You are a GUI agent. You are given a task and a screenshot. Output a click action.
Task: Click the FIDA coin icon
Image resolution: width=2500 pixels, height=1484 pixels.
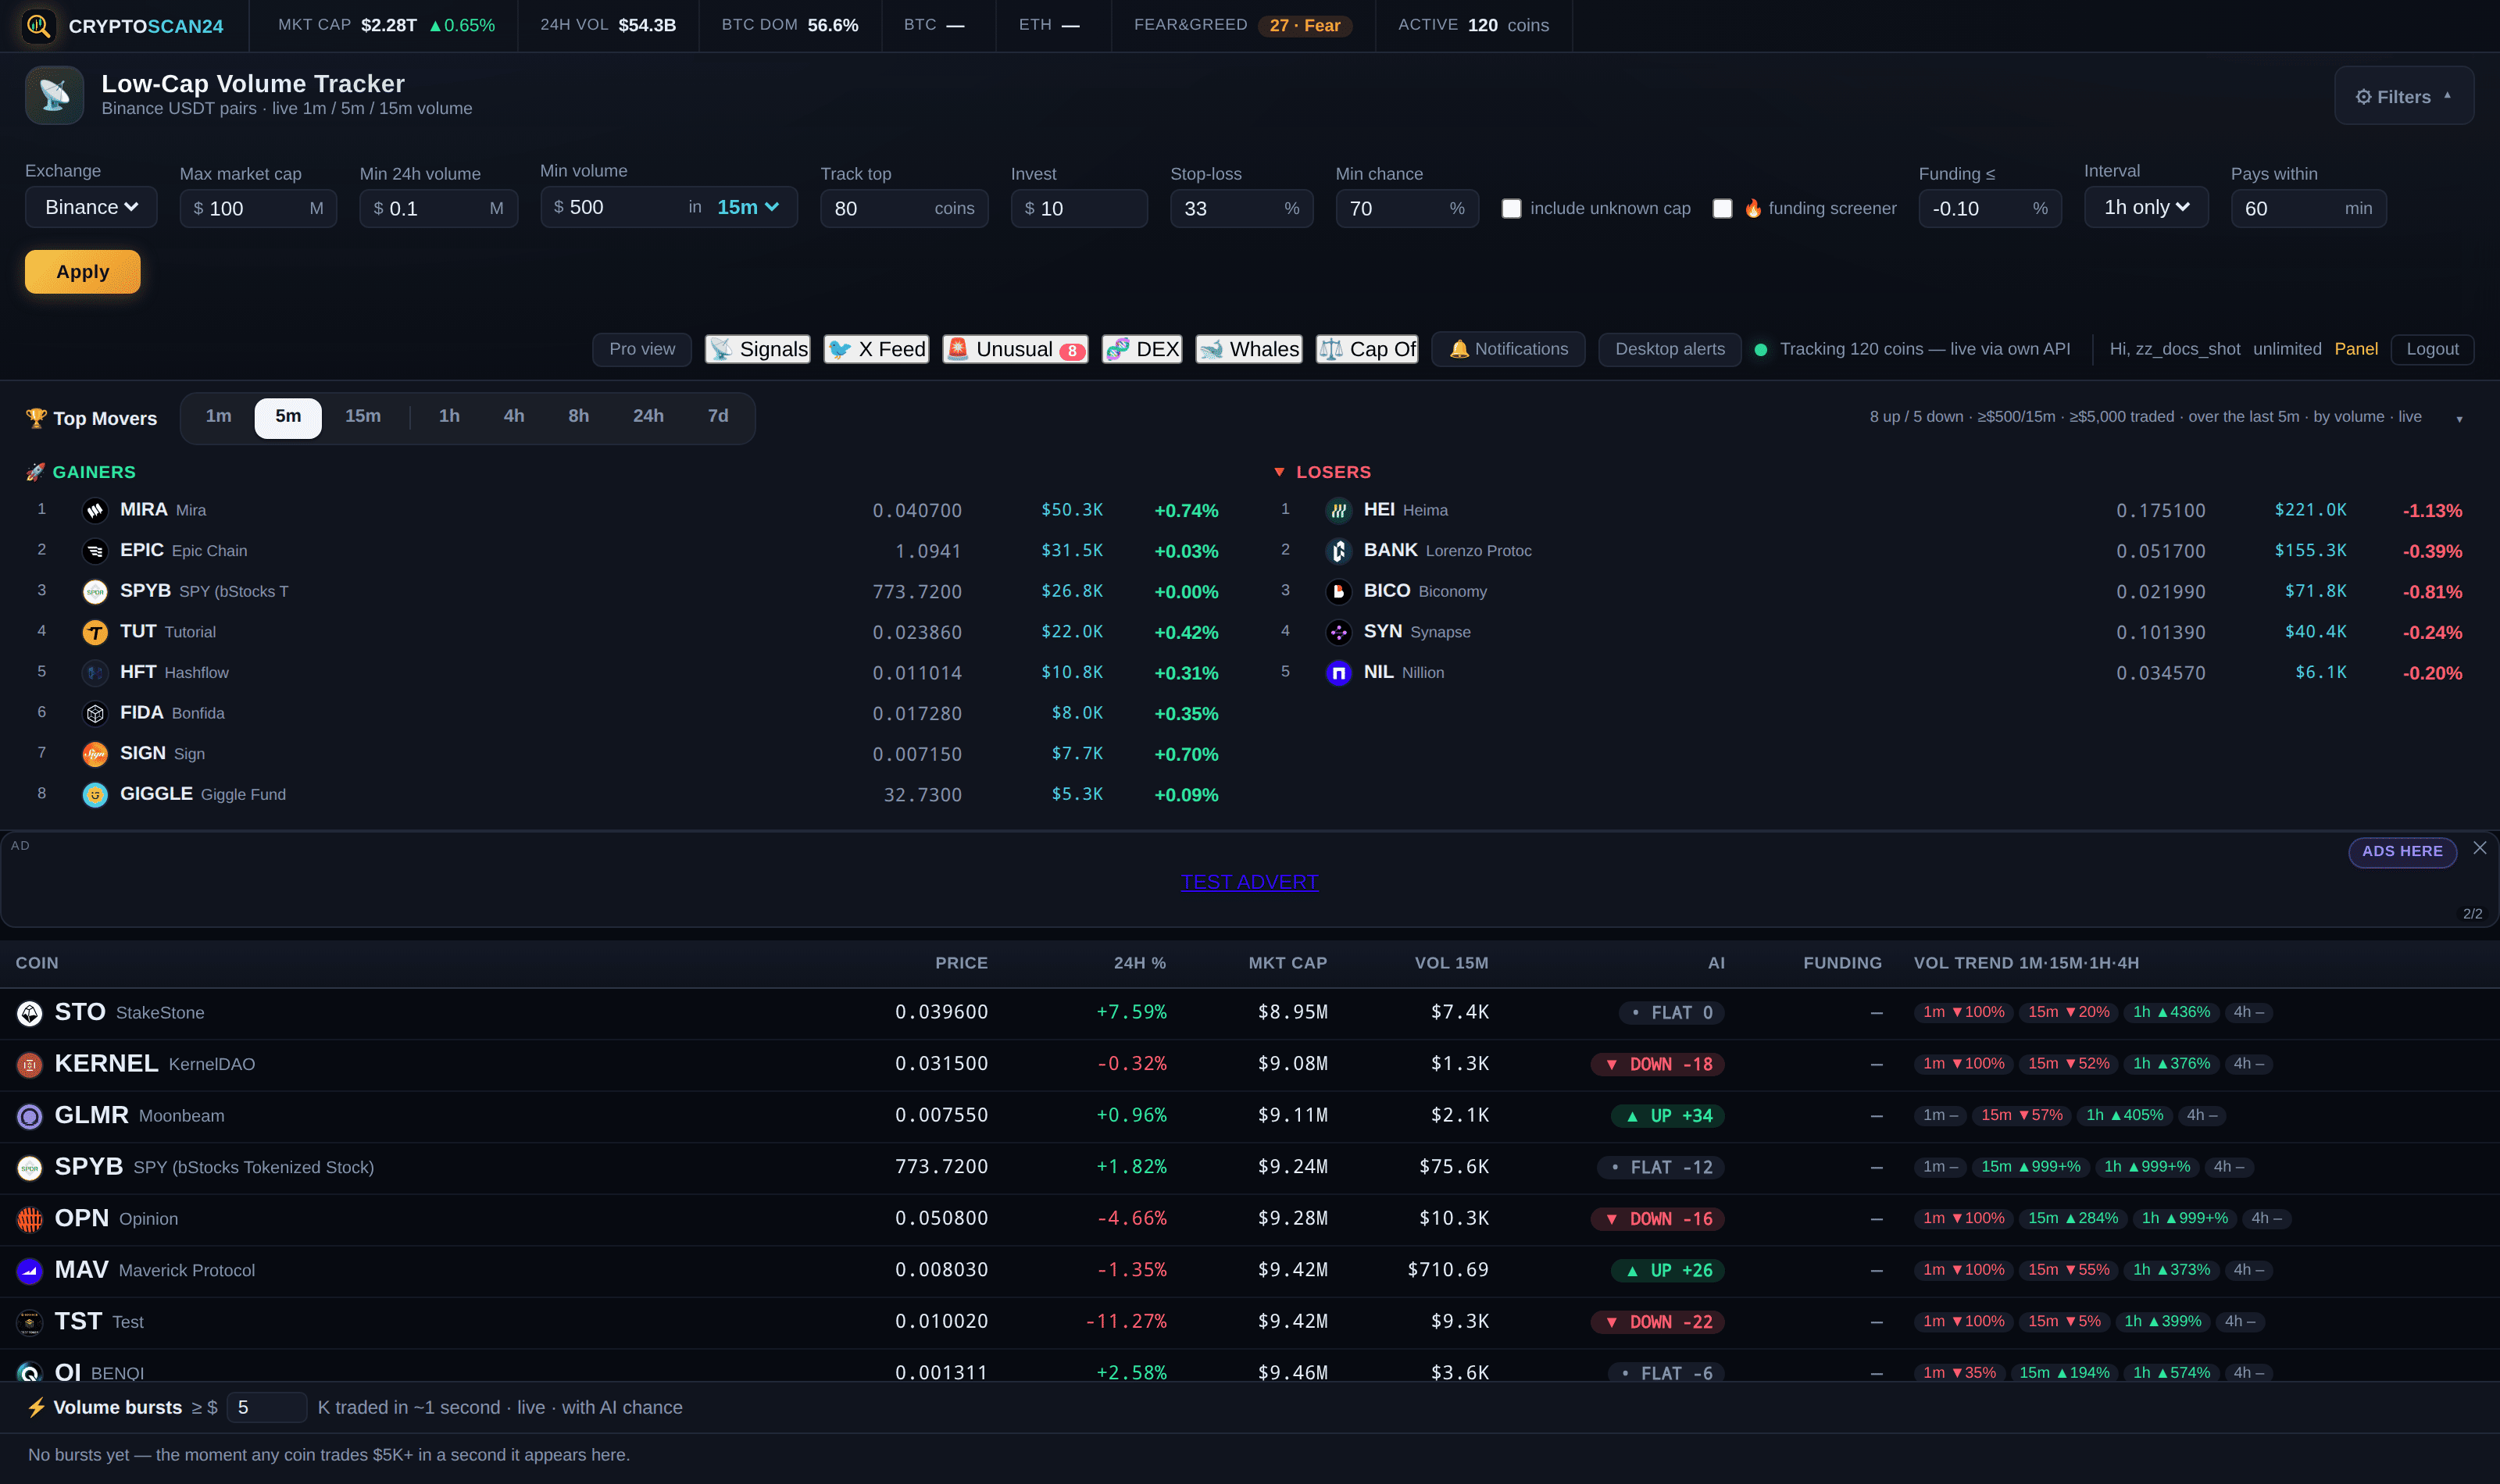(x=95, y=714)
